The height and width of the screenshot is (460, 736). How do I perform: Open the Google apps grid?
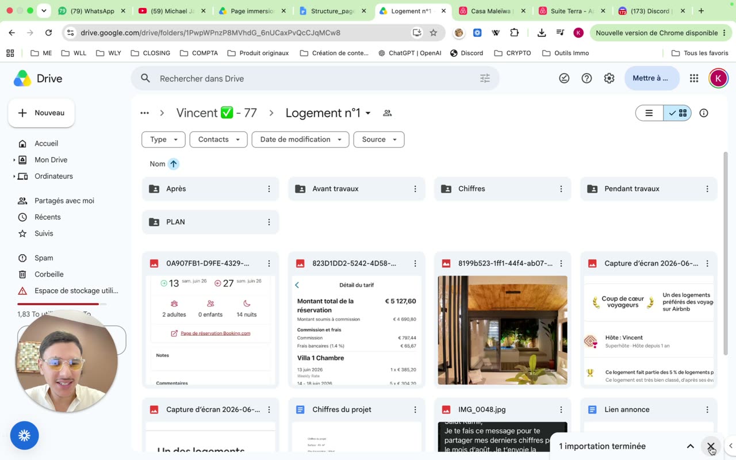coord(694,79)
